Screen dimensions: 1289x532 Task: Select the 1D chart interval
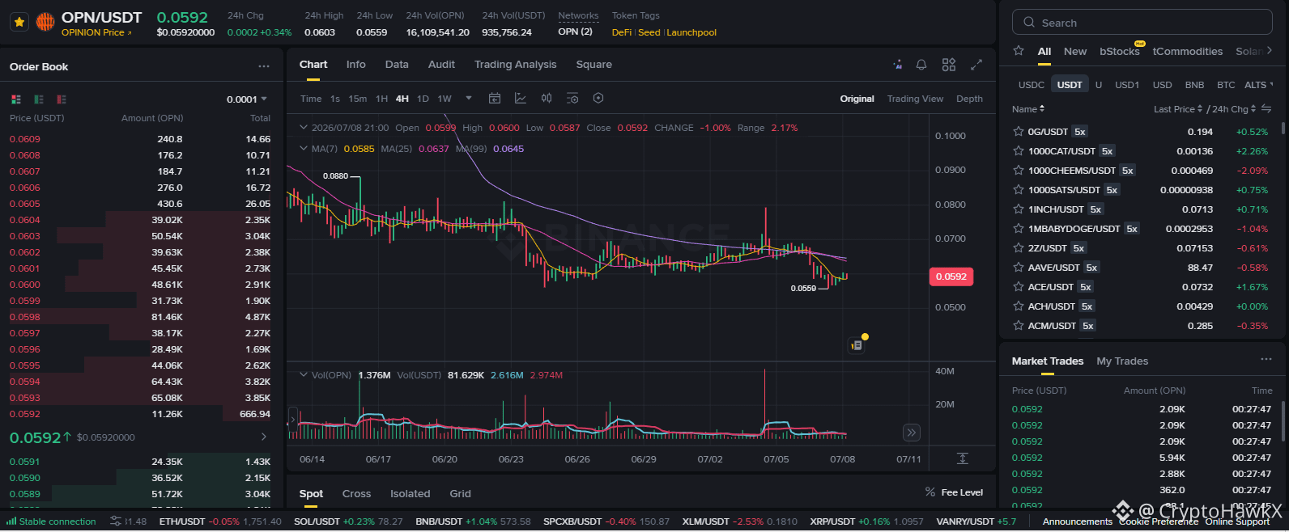(x=423, y=99)
